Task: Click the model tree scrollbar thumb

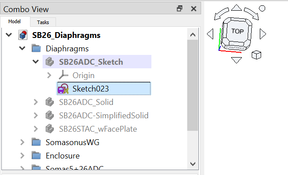Action: point(193,85)
